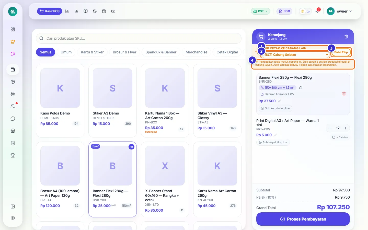The width and height of the screenshot is (368, 230).
Task: Increase Print Digital A3+ quantity with plus
Action: pyautogui.click(x=346, y=128)
